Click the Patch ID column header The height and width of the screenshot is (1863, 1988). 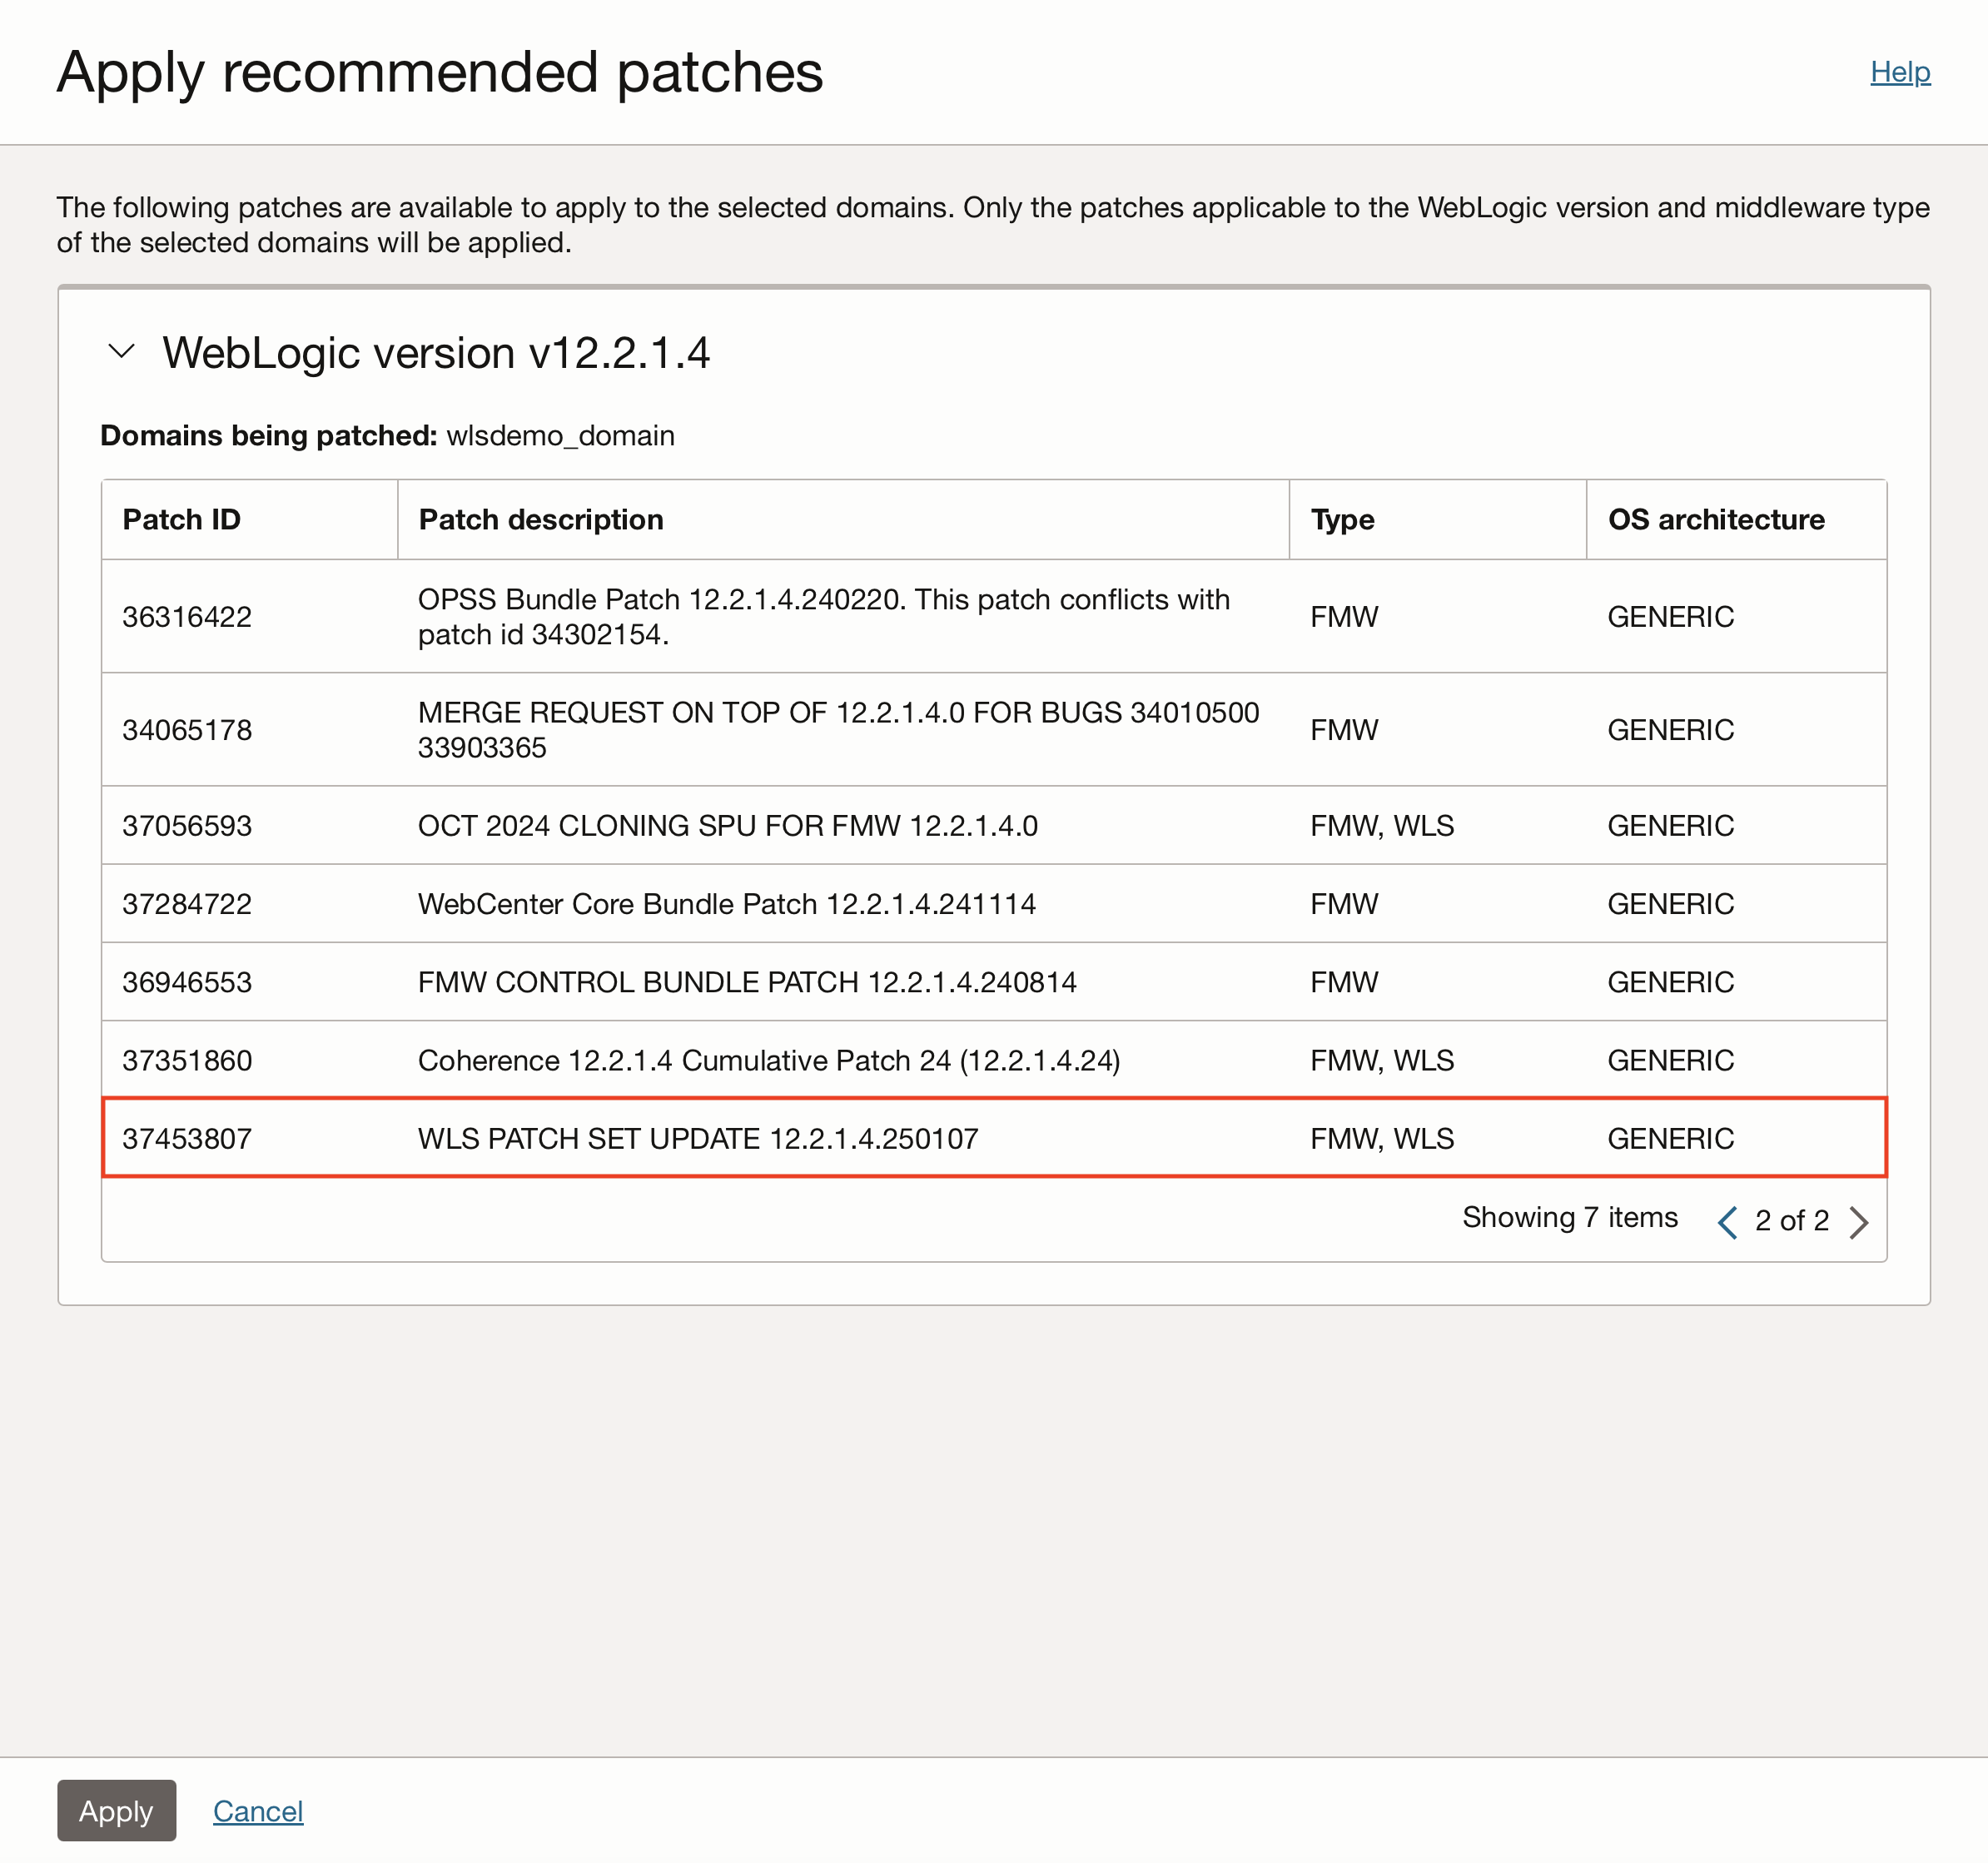[x=181, y=519]
